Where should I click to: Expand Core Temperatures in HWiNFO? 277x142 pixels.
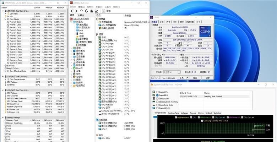point(5,79)
